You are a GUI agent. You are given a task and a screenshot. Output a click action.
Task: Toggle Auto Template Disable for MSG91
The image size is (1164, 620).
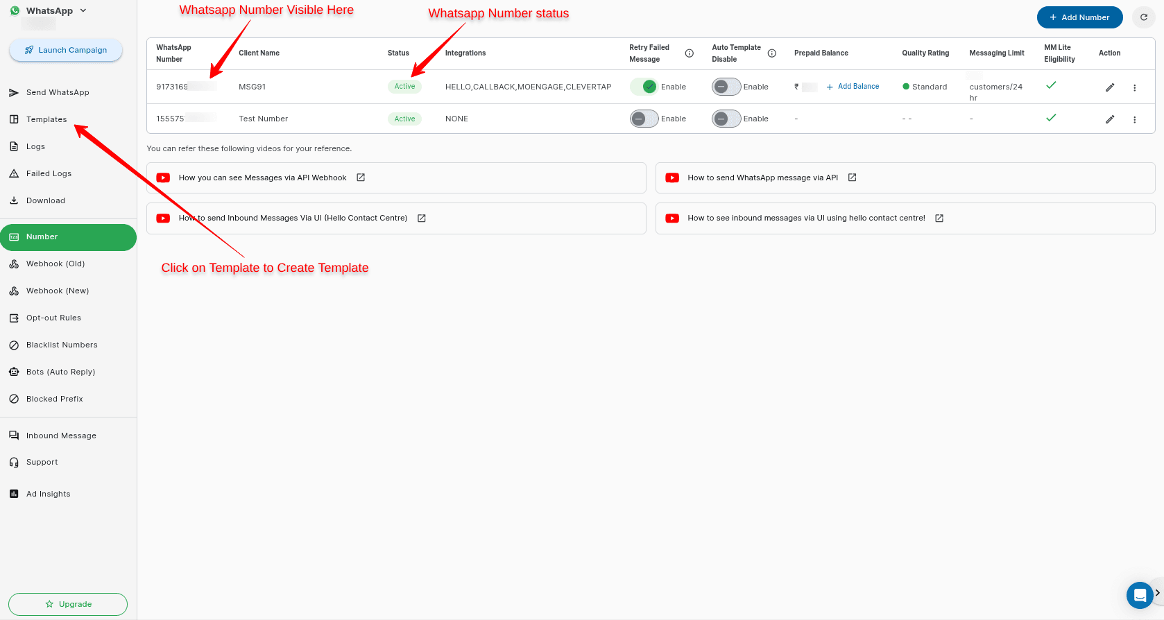coord(726,87)
